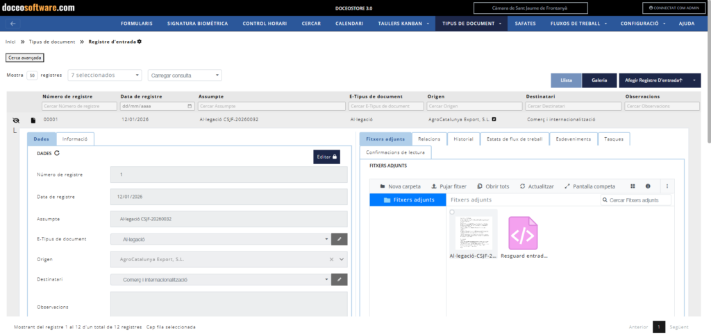Click Nova carpeta in file toolbar
This screenshot has height=336, width=711.
[400, 186]
